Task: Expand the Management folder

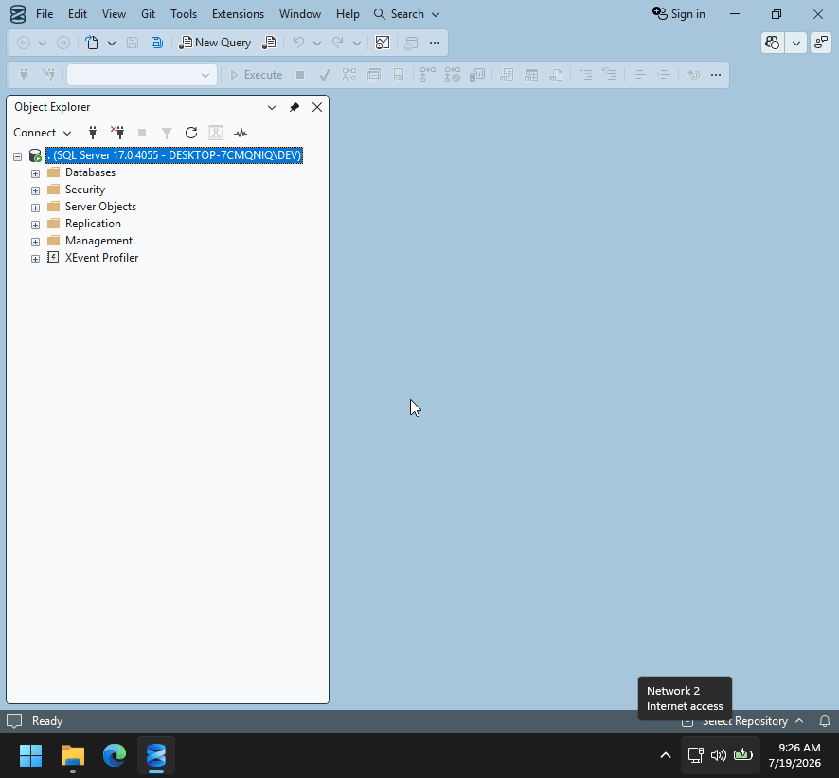Action: point(35,242)
